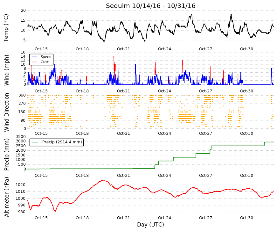Image resolution: width=277 pixels, height=231 pixels.
Task: Click Oct-24 tick under precipitation plot
Action: click(164, 176)
